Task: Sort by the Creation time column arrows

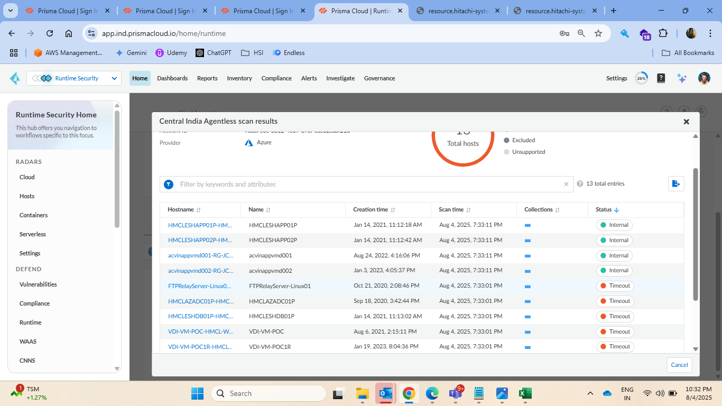Action: [393, 210]
